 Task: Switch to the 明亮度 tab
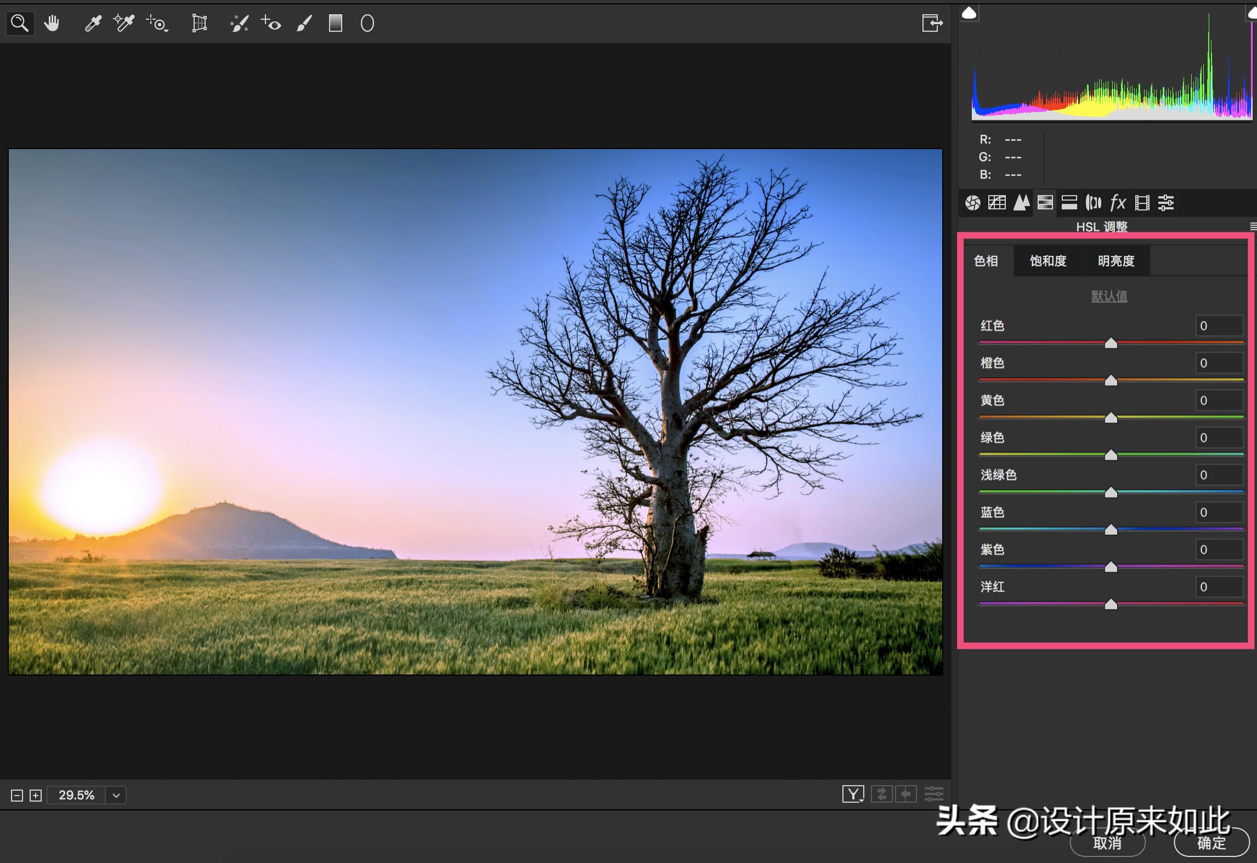pyautogui.click(x=1116, y=261)
